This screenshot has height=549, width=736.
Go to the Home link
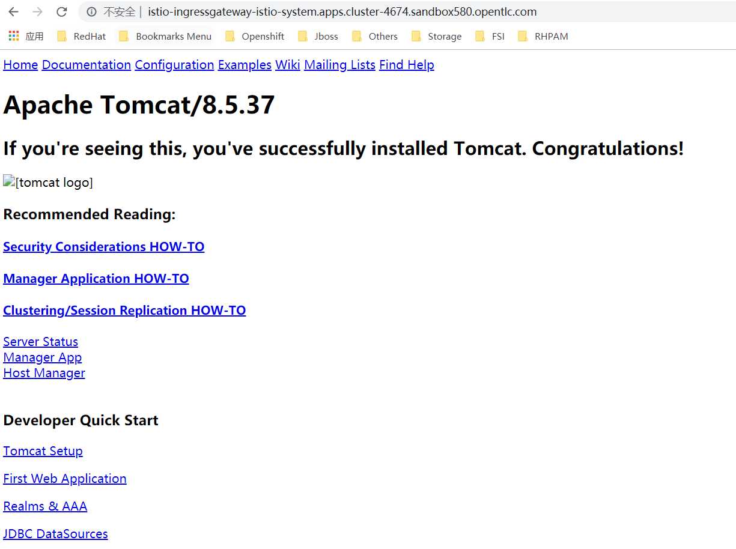(x=20, y=65)
